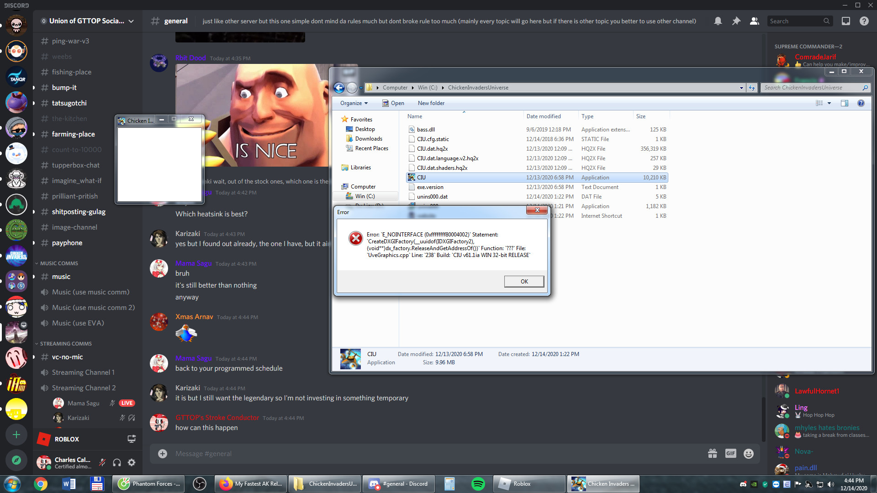Open the GIF picker

730,453
